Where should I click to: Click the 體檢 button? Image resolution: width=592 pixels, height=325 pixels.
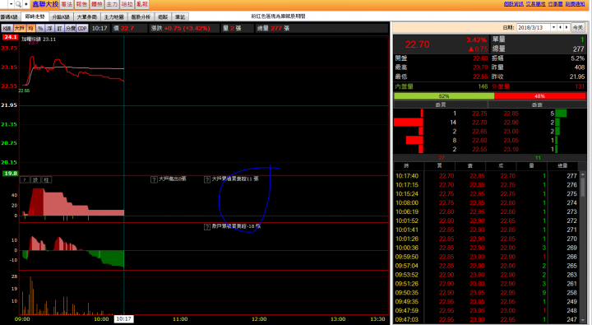[97, 4]
